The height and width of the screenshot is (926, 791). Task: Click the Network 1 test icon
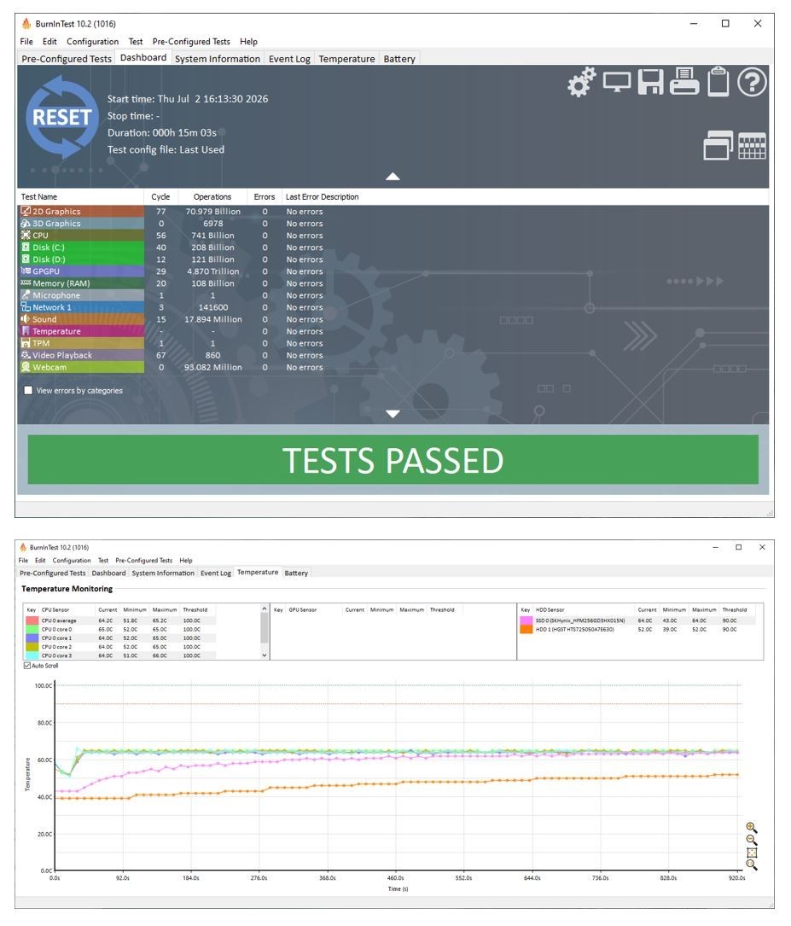[26, 307]
